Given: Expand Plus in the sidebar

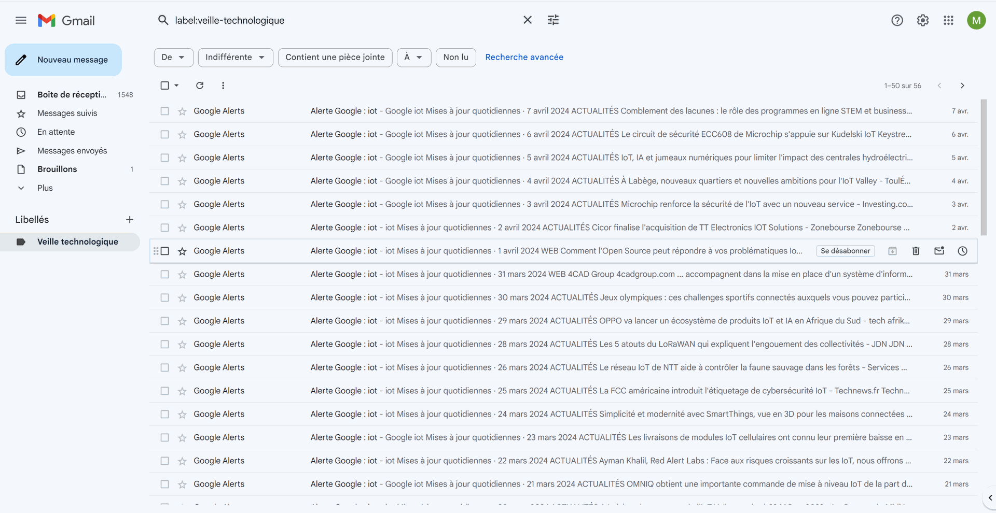Looking at the screenshot, I should click(x=45, y=188).
